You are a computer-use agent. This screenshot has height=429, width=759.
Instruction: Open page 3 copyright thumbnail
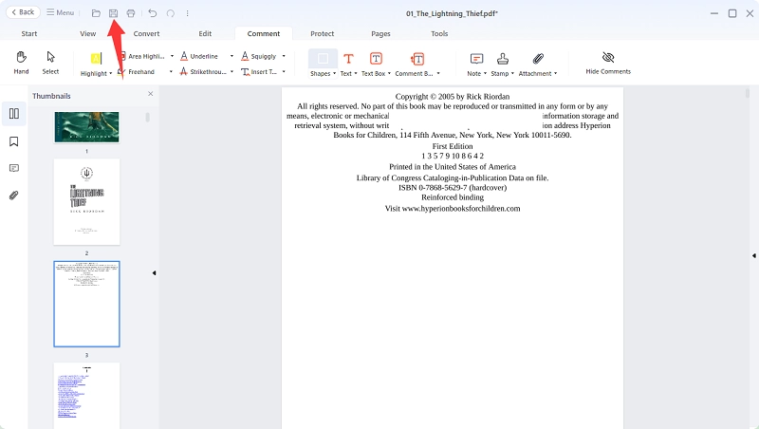[x=86, y=304]
